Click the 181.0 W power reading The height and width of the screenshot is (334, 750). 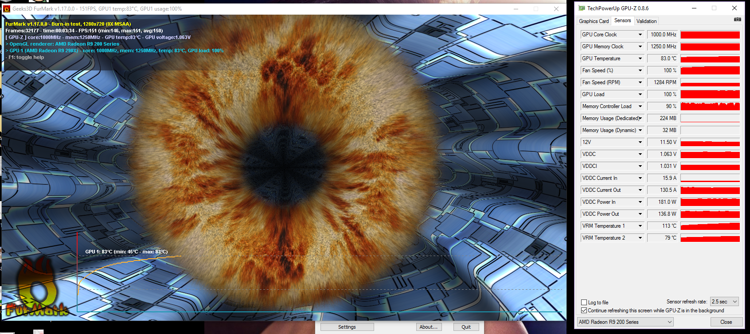[663, 202]
